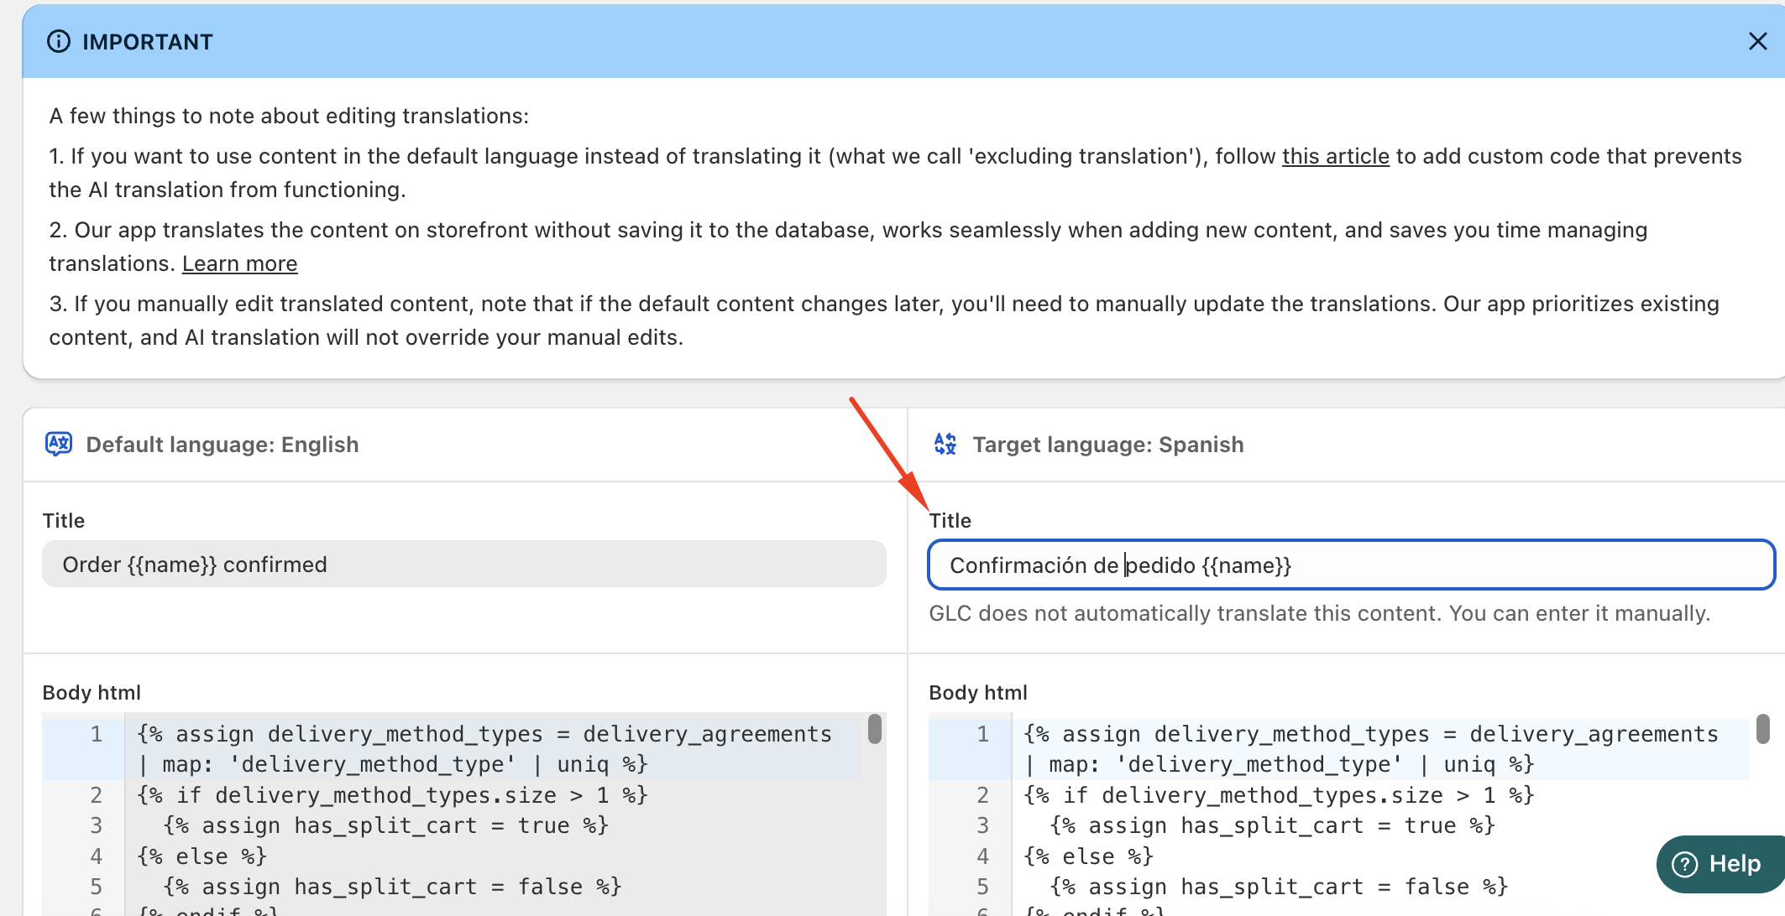Click the Spanish Body html label
This screenshot has height=916, width=1785.
977,692
